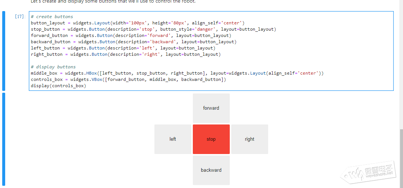Click the '# display buttons' comment line
The width and height of the screenshot is (403, 188).
click(53, 67)
